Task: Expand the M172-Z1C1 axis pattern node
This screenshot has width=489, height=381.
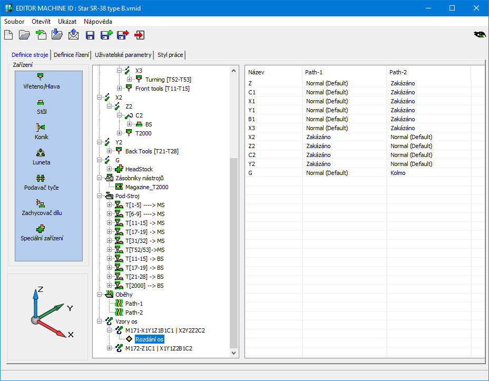Action: click(110, 348)
